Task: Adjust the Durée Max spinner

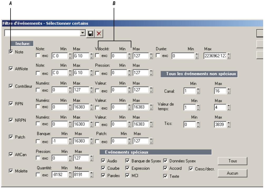Action: coord(229,56)
